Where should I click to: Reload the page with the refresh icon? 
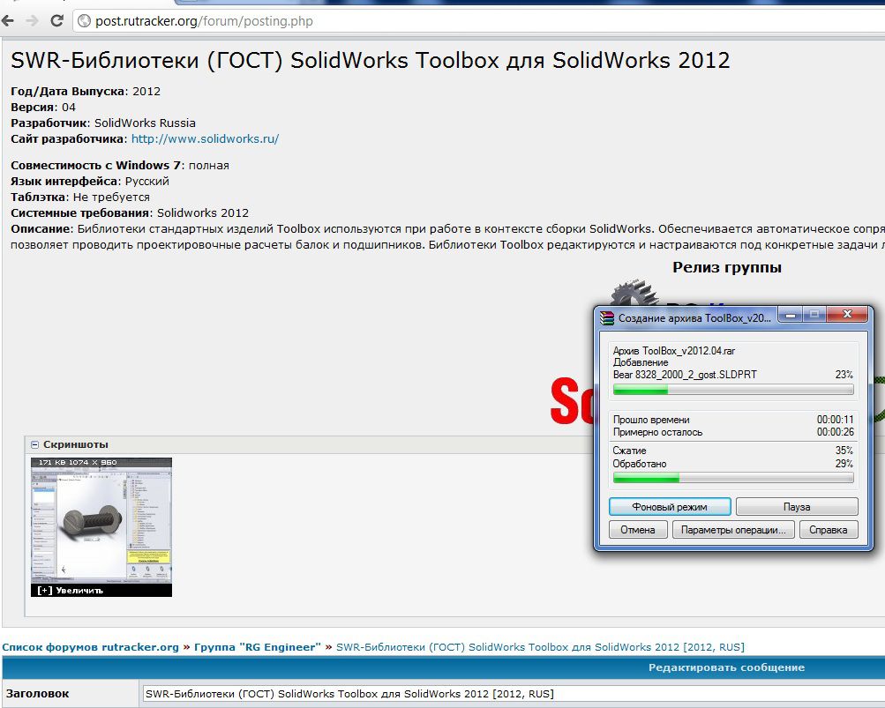(57, 21)
